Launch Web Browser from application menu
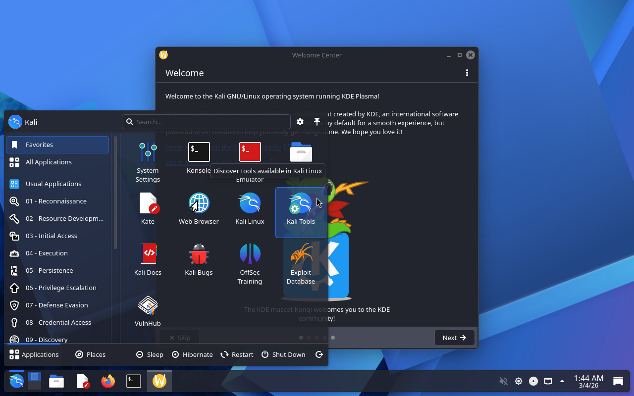 [x=199, y=208]
